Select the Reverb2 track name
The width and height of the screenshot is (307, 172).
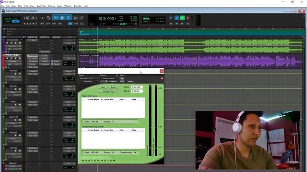tap(13, 71)
